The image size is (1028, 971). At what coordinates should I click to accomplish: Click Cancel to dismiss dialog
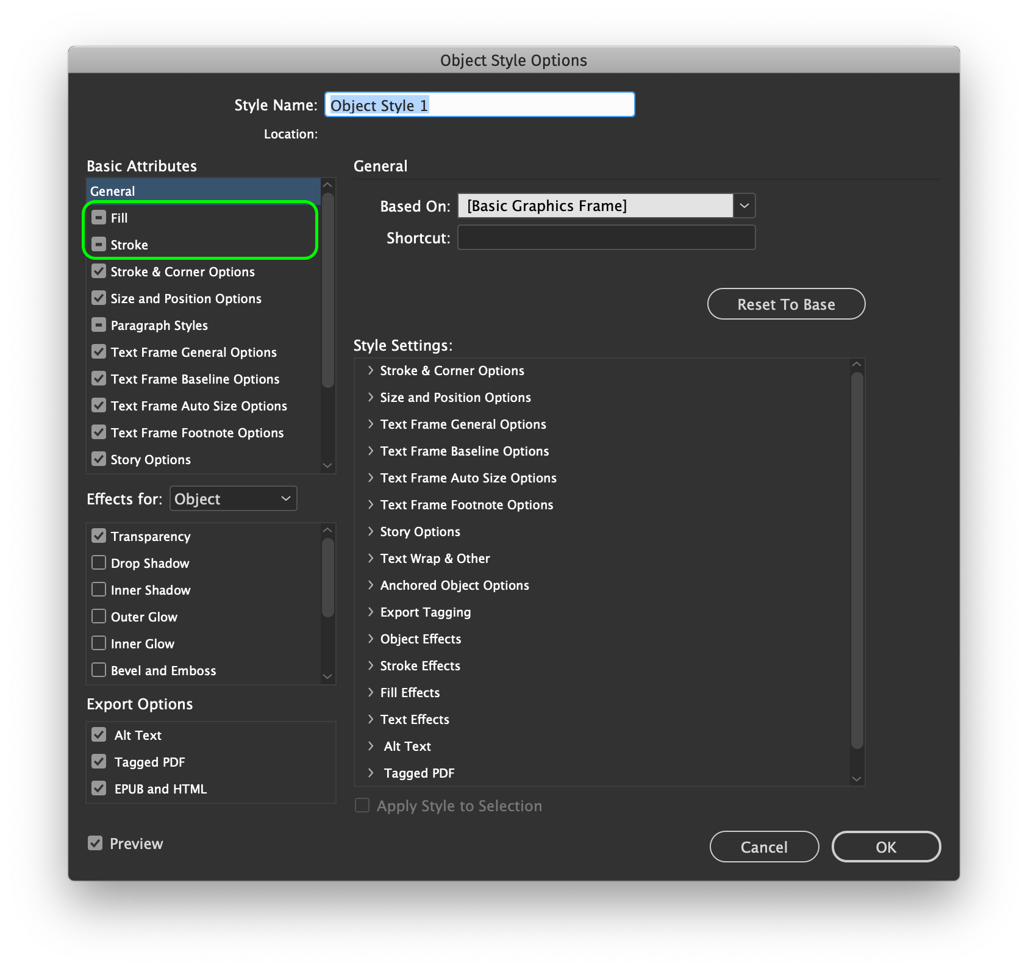(x=764, y=847)
